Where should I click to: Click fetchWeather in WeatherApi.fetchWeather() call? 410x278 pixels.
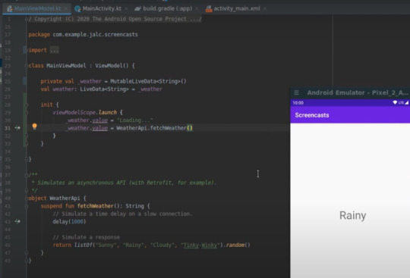coord(168,128)
